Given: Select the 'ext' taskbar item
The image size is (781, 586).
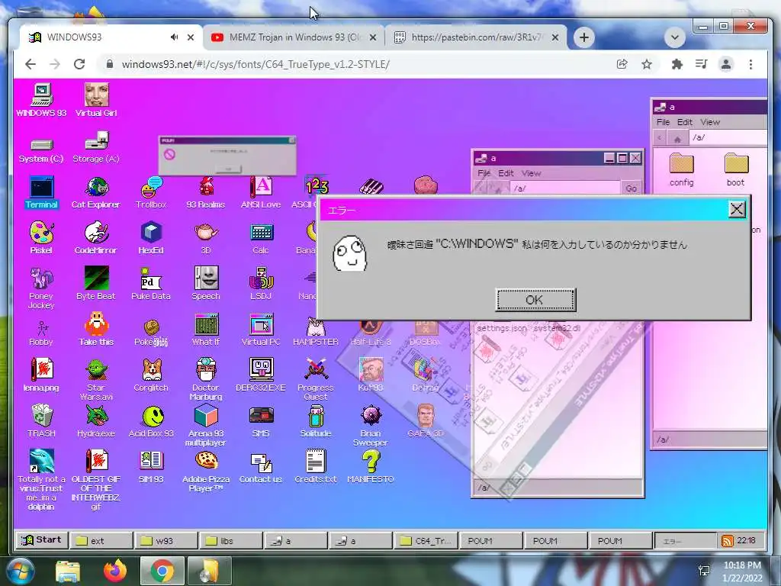Looking at the screenshot, I should tap(101, 541).
